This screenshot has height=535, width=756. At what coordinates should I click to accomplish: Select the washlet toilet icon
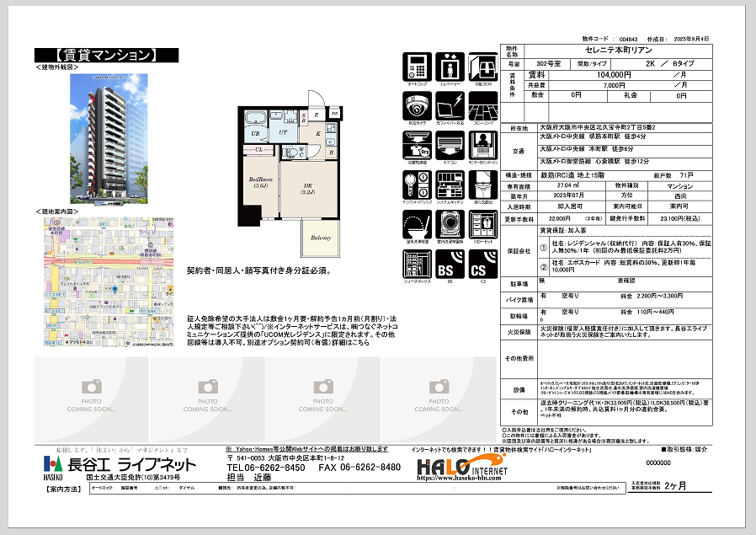coord(417,224)
